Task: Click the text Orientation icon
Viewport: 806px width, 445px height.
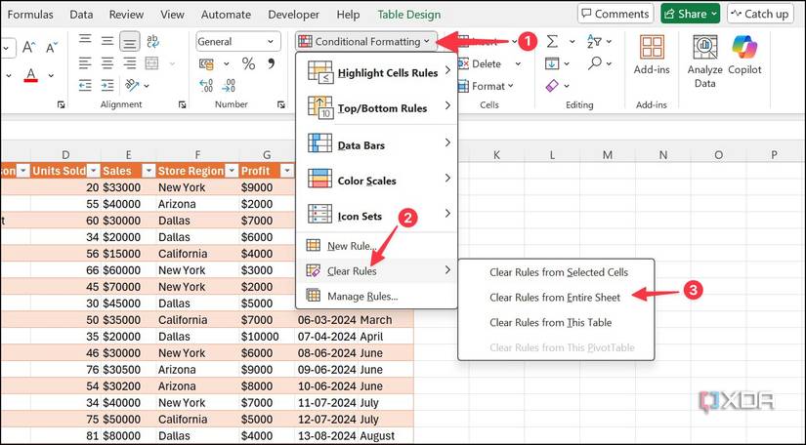Action: tap(132, 85)
